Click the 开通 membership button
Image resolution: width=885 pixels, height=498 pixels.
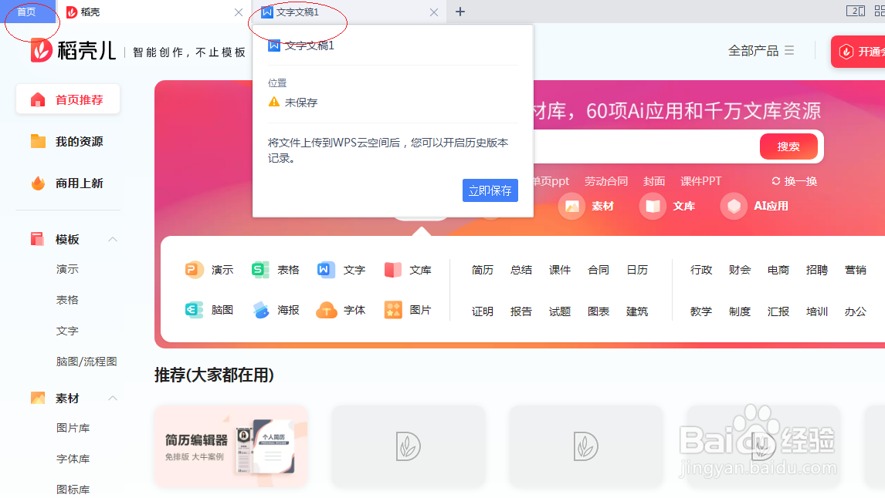858,51
